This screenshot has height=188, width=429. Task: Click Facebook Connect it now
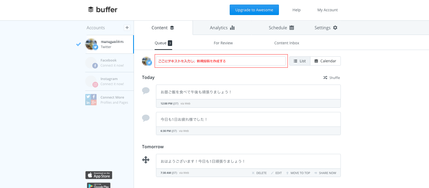[x=112, y=66]
